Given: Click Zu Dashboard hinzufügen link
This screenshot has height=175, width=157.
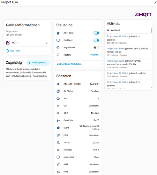Looking at the screenshot, I should [69, 64].
